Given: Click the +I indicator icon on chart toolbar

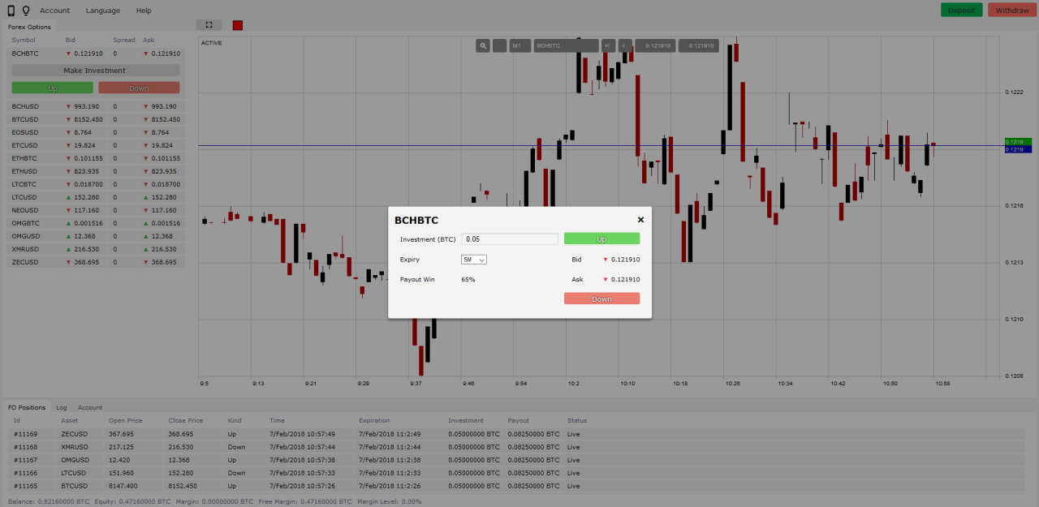Looking at the screenshot, I should pyautogui.click(x=608, y=45).
